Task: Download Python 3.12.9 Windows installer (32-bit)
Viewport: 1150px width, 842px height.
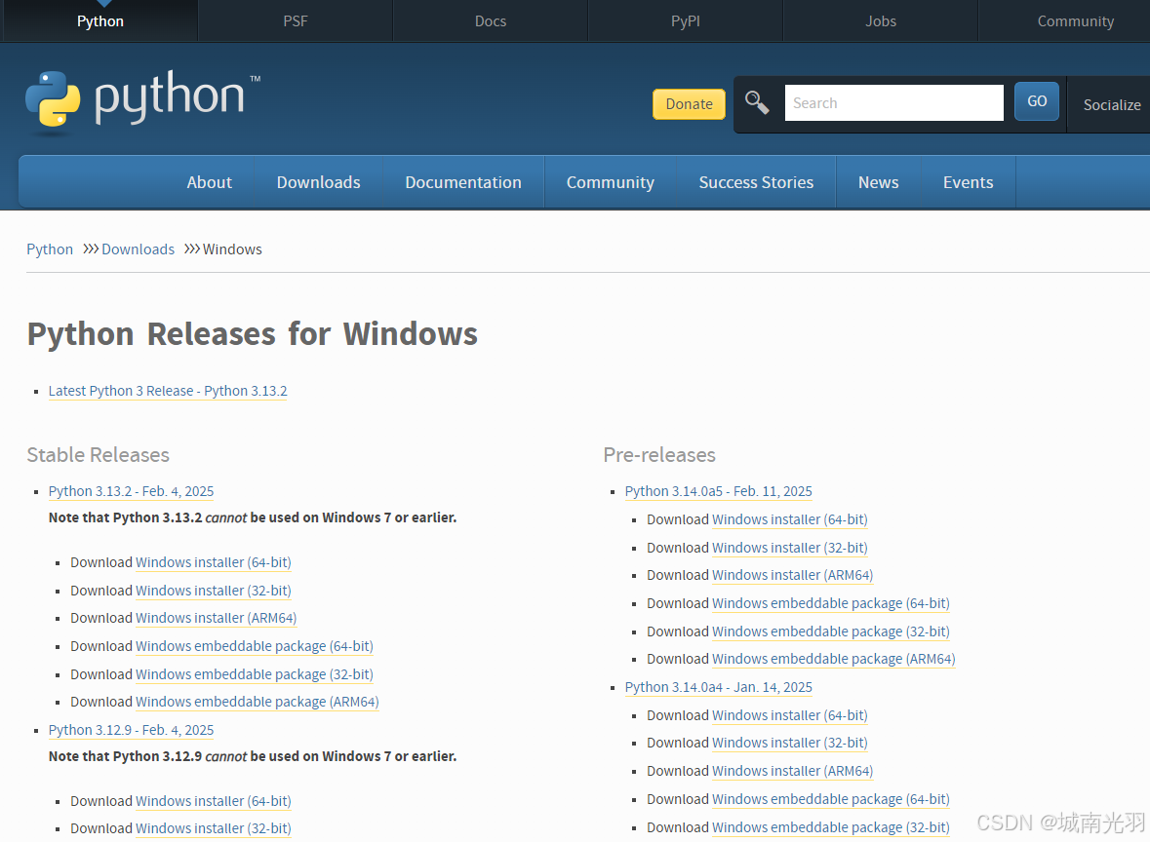Action: click(214, 828)
